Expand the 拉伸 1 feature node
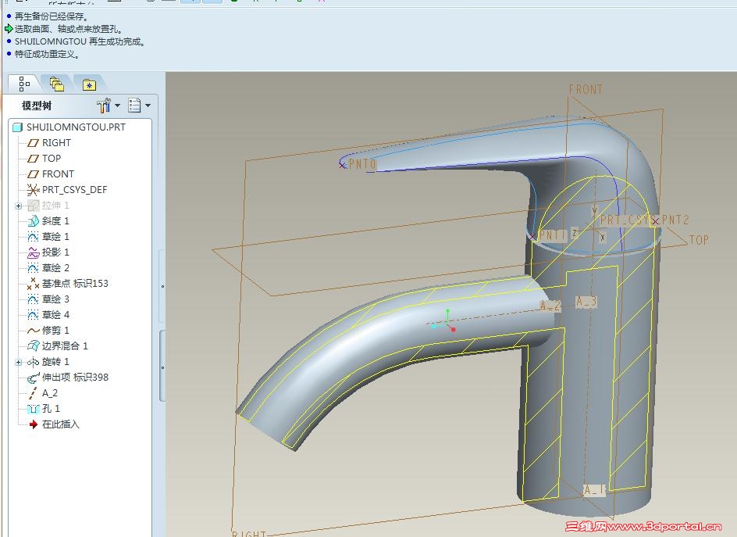 18,206
